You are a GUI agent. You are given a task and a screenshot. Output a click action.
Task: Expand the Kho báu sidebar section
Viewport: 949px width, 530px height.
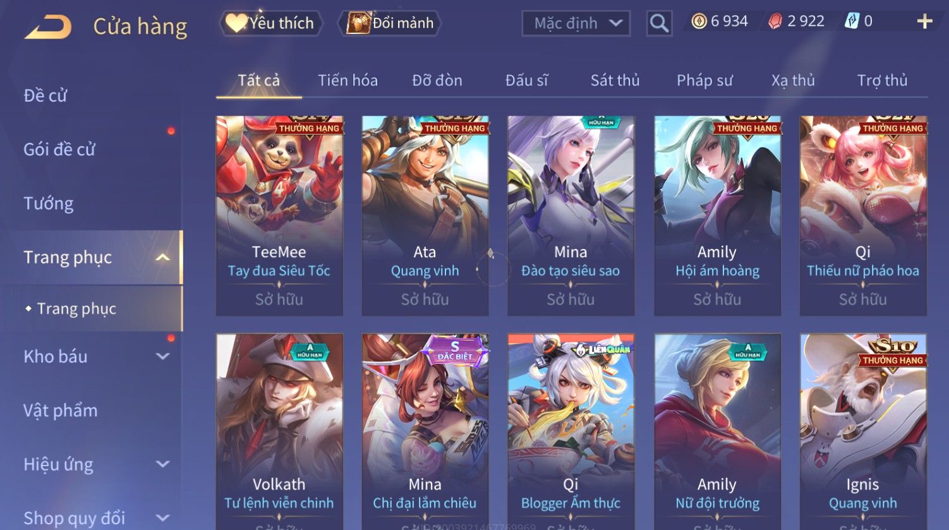[x=162, y=356]
